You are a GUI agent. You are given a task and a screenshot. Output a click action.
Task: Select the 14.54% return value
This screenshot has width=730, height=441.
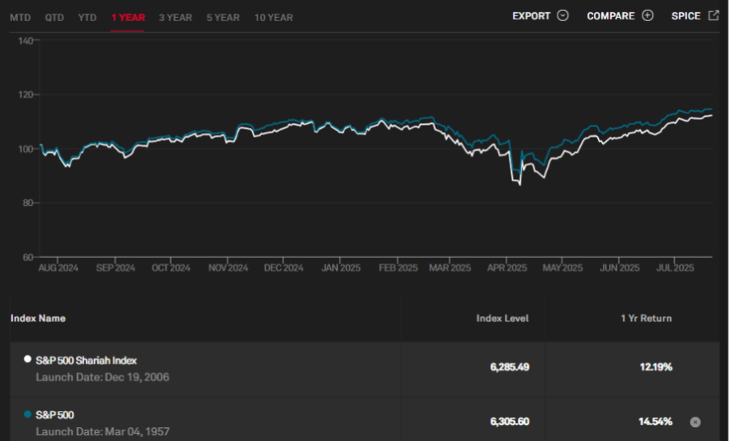click(x=655, y=422)
